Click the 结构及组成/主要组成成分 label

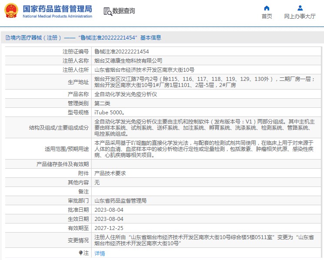[59, 128]
